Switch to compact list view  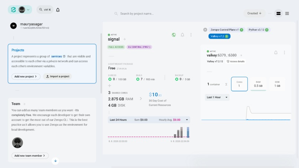pos(287,13)
